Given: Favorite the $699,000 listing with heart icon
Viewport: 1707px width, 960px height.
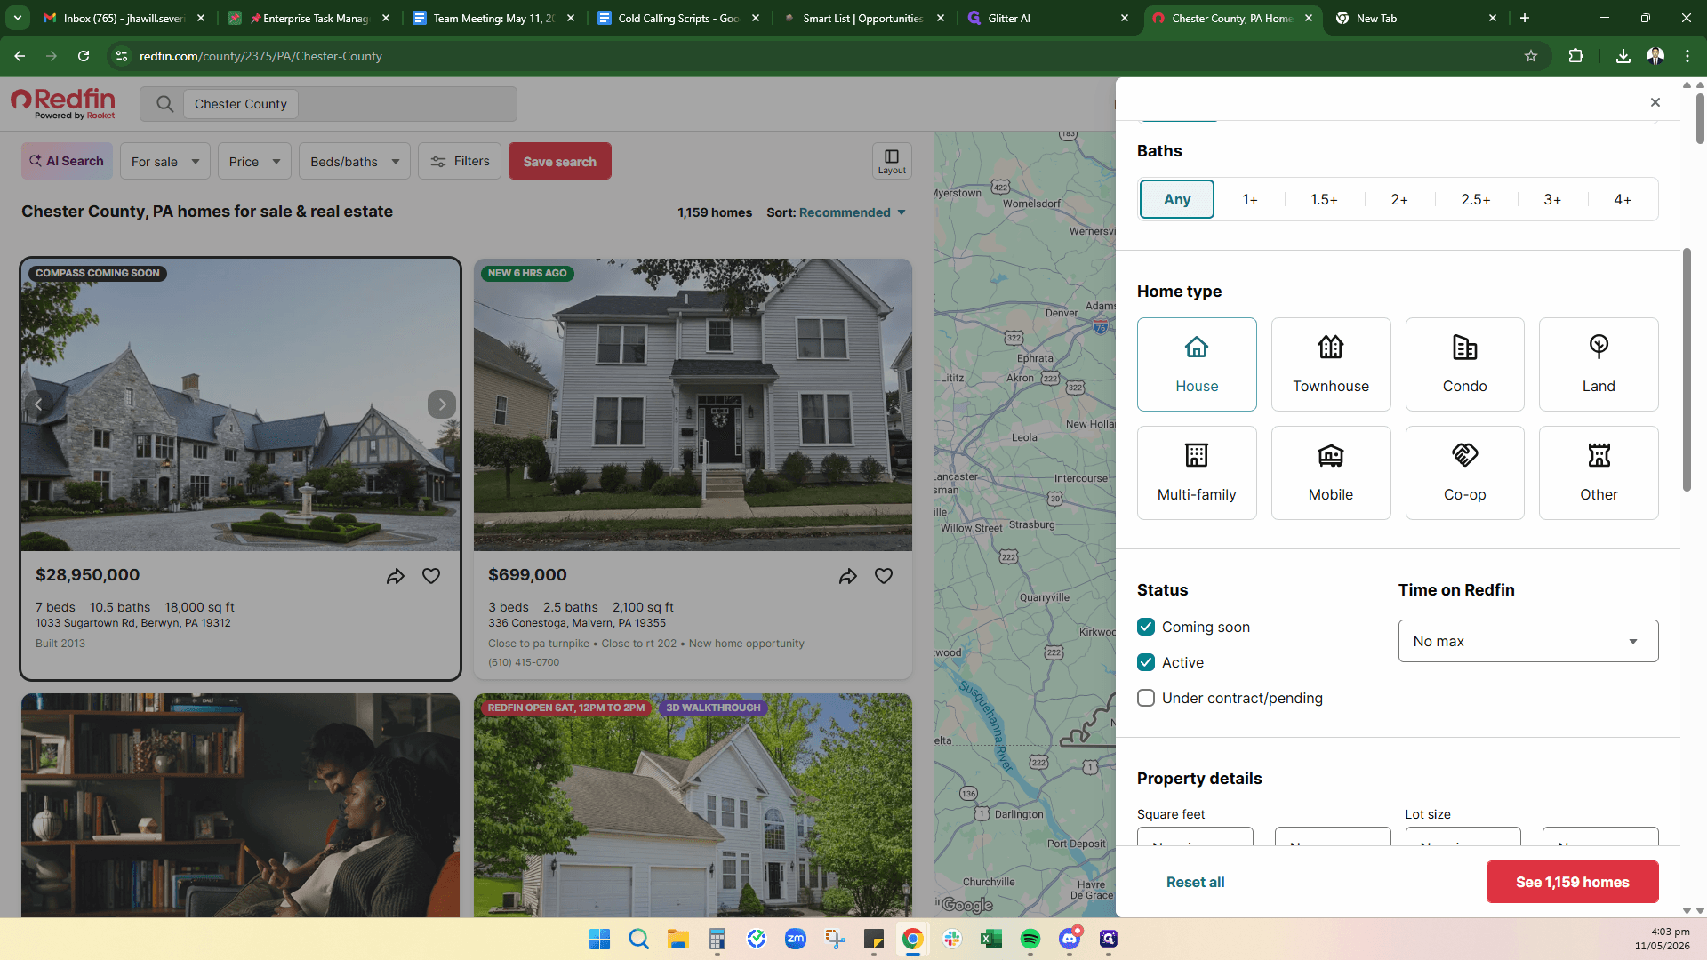Looking at the screenshot, I should pyautogui.click(x=884, y=576).
